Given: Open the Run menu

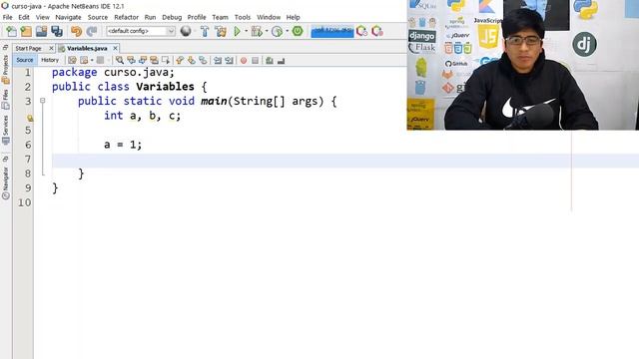Looking at the screenshot, I should (x=150, y=17).
